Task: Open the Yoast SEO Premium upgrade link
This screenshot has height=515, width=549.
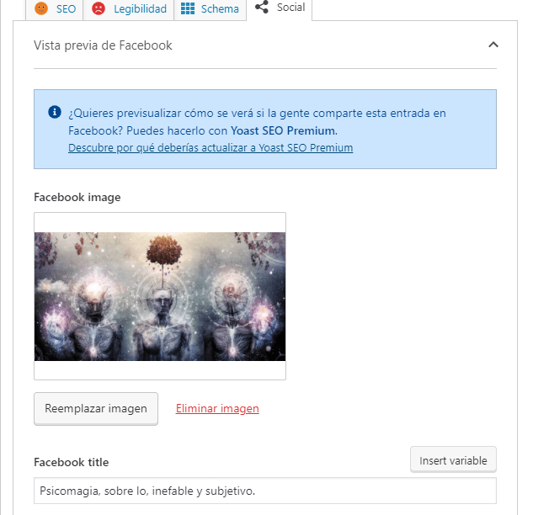Action: pos(211,147)
